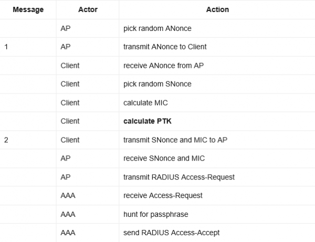The image size is (315, 242).
Task: Click Client actor beside 'calculate PTK'
Action: click(x=70, y=121)
